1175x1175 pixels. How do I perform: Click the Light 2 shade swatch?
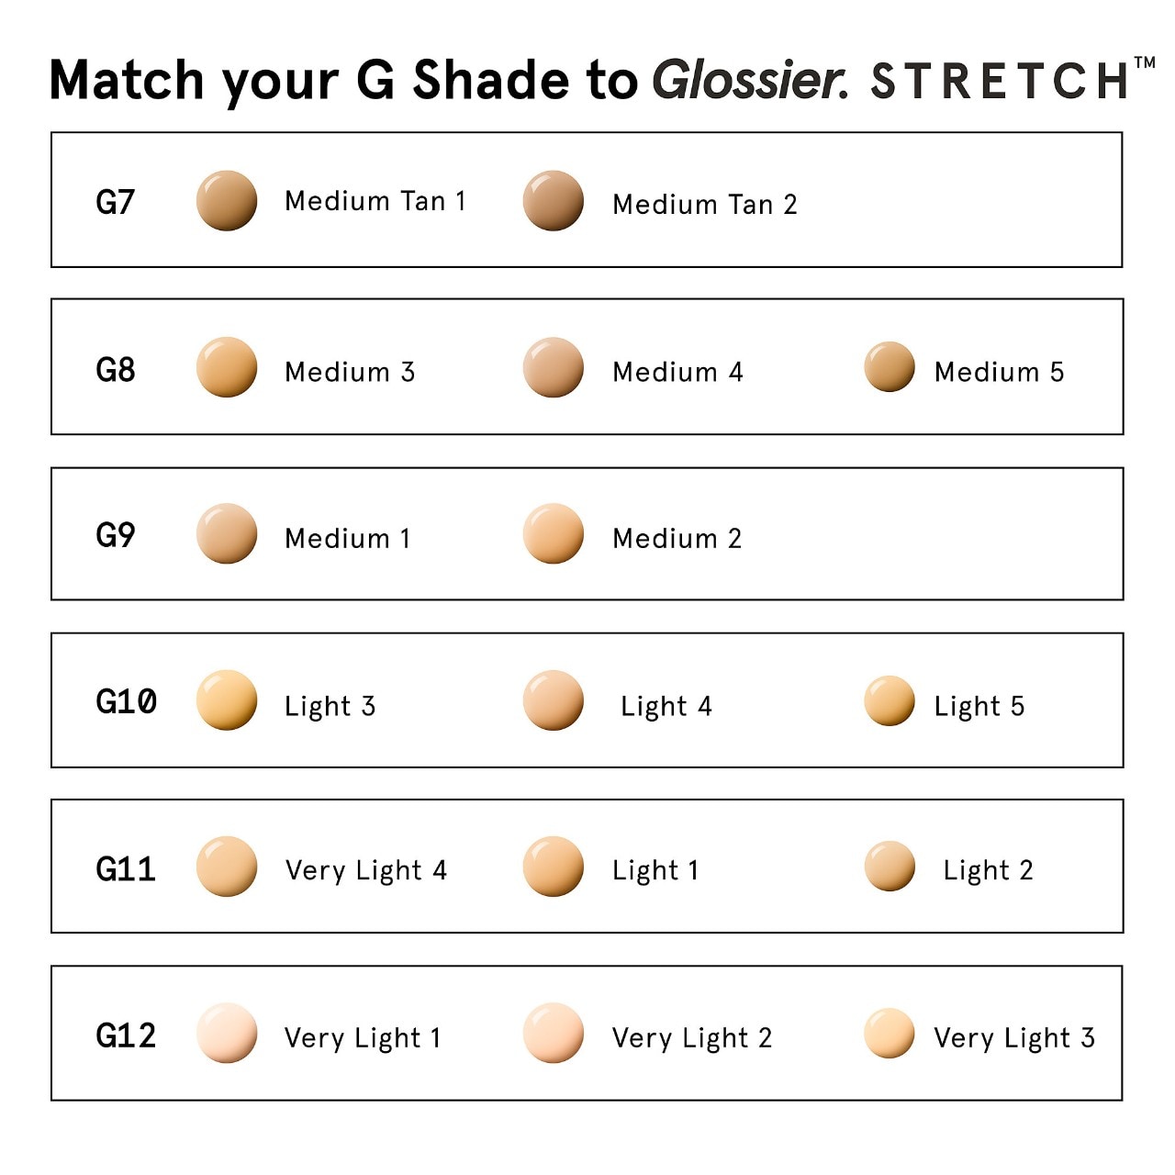[890, 866]
